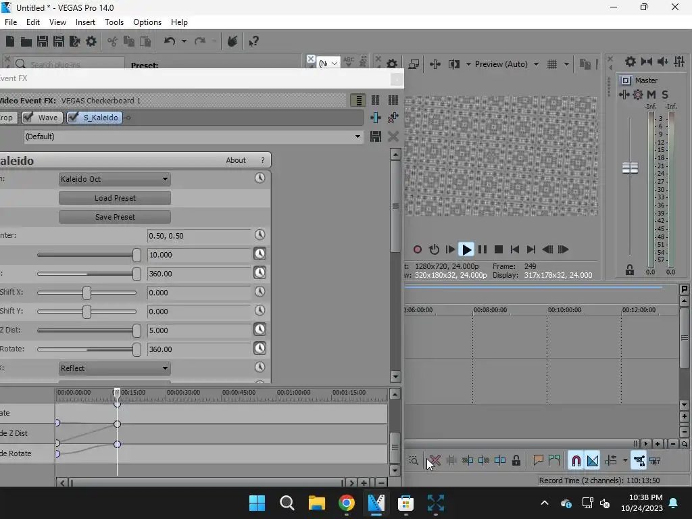Click the Lock event padlock icon
Screen dimensions: 692x519
coord(516,461)
